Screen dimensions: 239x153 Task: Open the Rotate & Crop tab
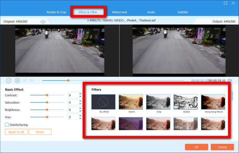pos(56,12)
